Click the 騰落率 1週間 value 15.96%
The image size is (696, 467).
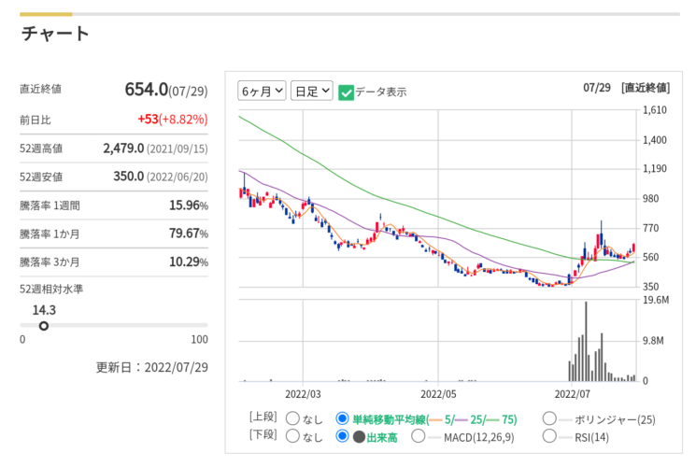point(189,205)
